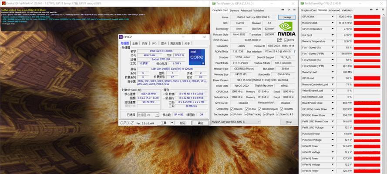Open hamburger menu in GPU-Z Sensors window
Screen dimensions: 387x174
[382, 10]
